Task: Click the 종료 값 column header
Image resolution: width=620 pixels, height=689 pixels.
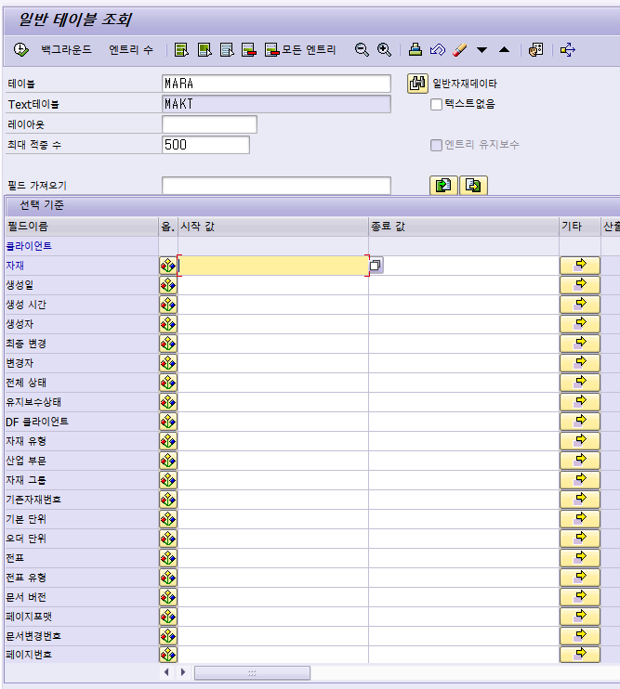Action: 464,227
